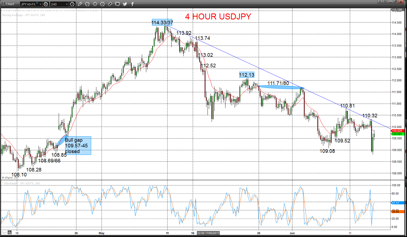Click the play replay icon in toolbar

[95, 4]
